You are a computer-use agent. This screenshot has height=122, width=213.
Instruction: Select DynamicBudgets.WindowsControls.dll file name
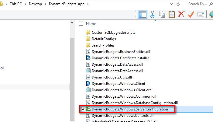click(x=122, y=116)
